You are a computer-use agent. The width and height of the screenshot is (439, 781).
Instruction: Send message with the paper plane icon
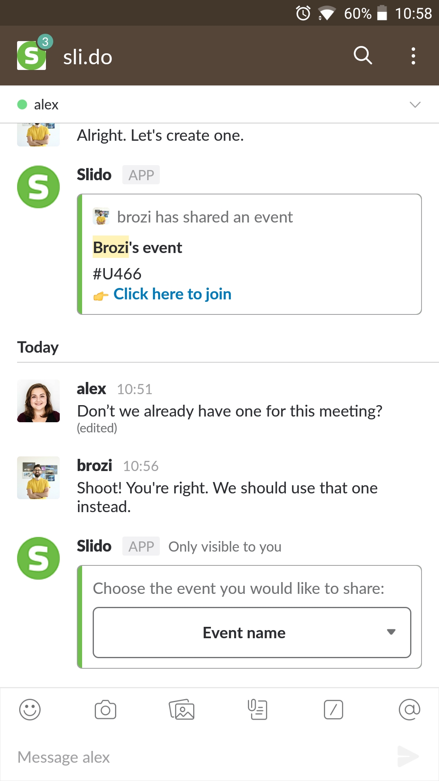408,757
